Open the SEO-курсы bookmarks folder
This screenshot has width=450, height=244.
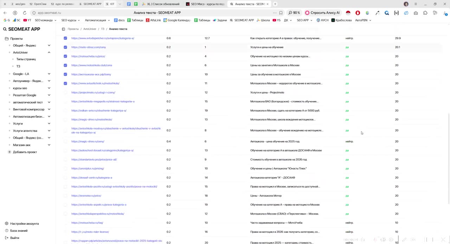pyautogui.click(x=70, y=20)
